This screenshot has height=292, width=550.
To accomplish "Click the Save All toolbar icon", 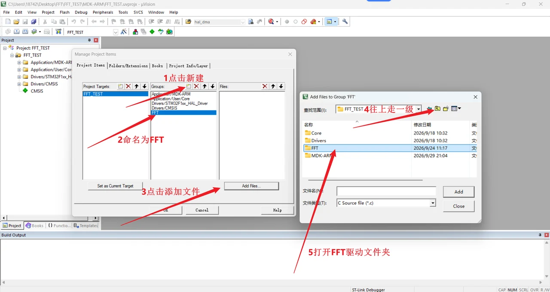I will [x=34, y=22].
